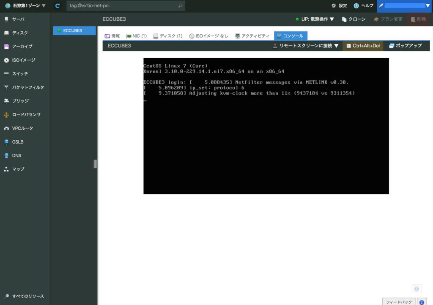Click the フィードバック button

pos(399,302)
